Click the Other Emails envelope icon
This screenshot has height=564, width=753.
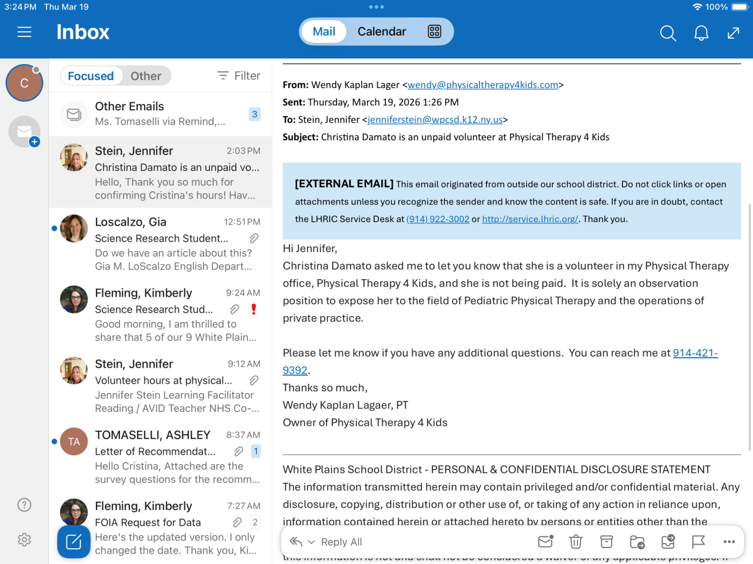tap(74, 114)
